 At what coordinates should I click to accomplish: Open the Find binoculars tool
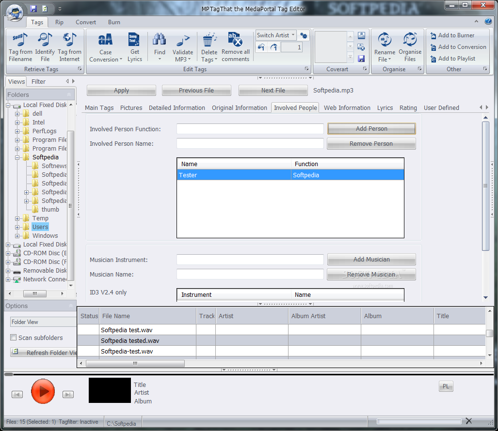point(160,47)
